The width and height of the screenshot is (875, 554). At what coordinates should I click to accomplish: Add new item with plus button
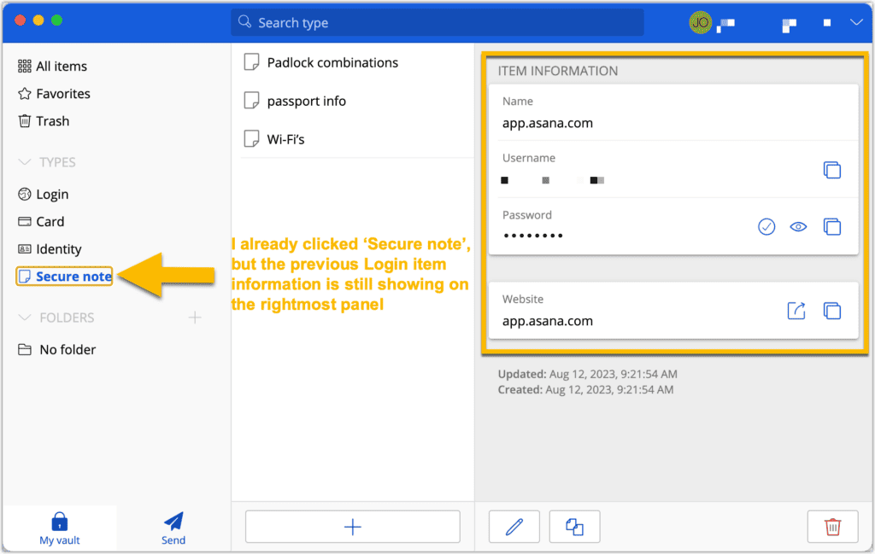pos(353,527)
